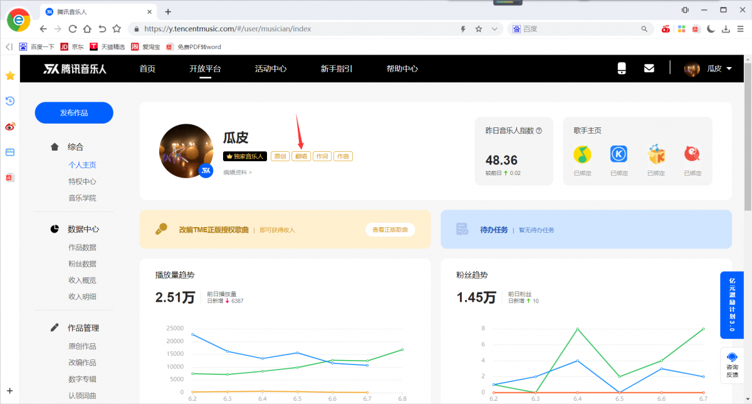Open the 帮助中心 menu item

pyautogui.click(x=403, y=70)
